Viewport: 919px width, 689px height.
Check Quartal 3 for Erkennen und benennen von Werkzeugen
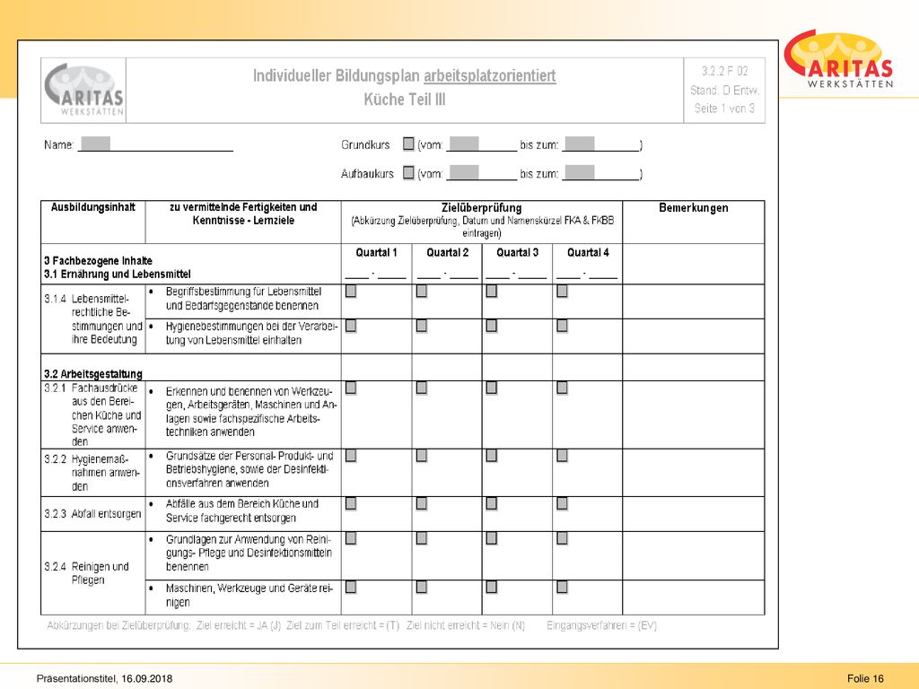click(x=492, y=388)
